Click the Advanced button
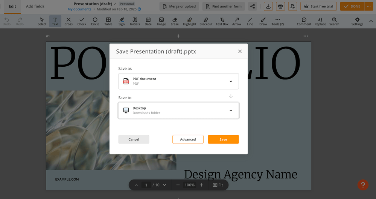Screen dimensions: 376x199 pos(188,139)
